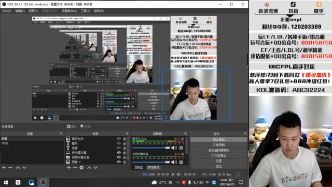Open blue Q browser icon on taskbar

31,182
